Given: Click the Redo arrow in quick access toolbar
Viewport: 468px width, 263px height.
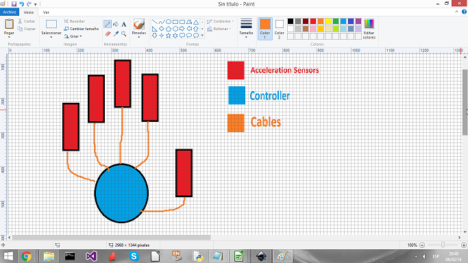Looking at the screenshot, I should [x=29, y=4].
